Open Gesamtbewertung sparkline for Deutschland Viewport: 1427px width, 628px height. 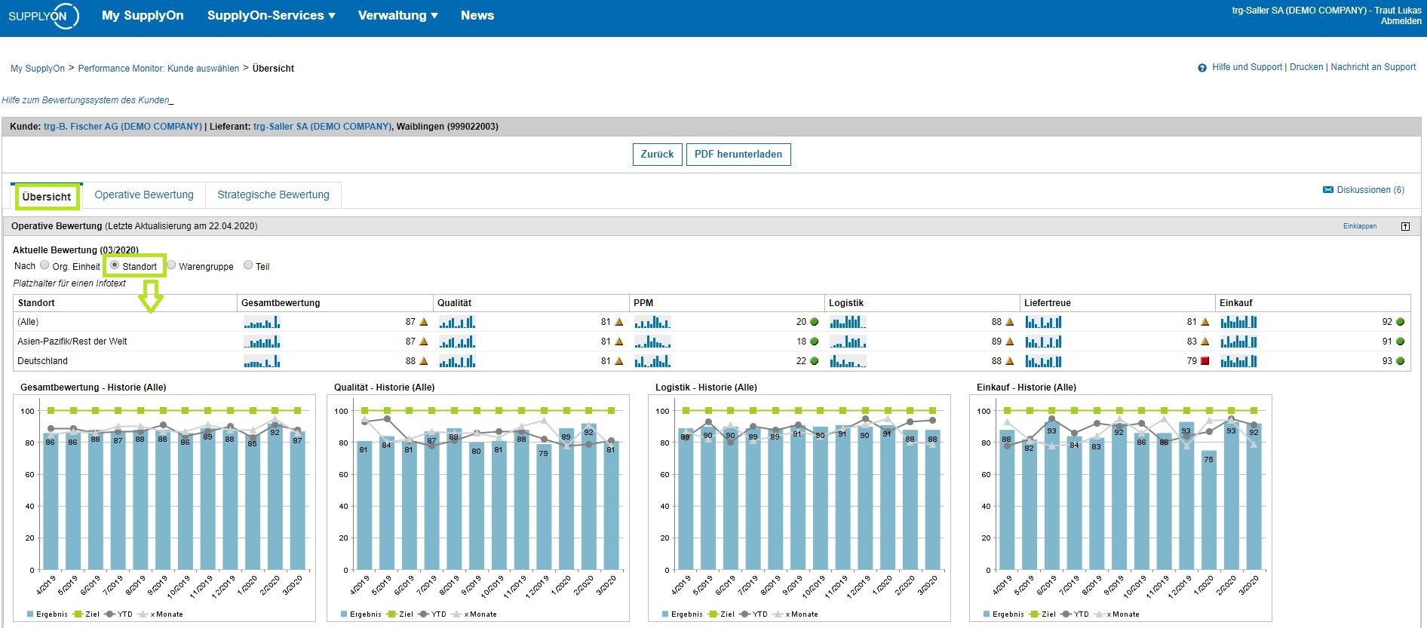click(262, 361)
